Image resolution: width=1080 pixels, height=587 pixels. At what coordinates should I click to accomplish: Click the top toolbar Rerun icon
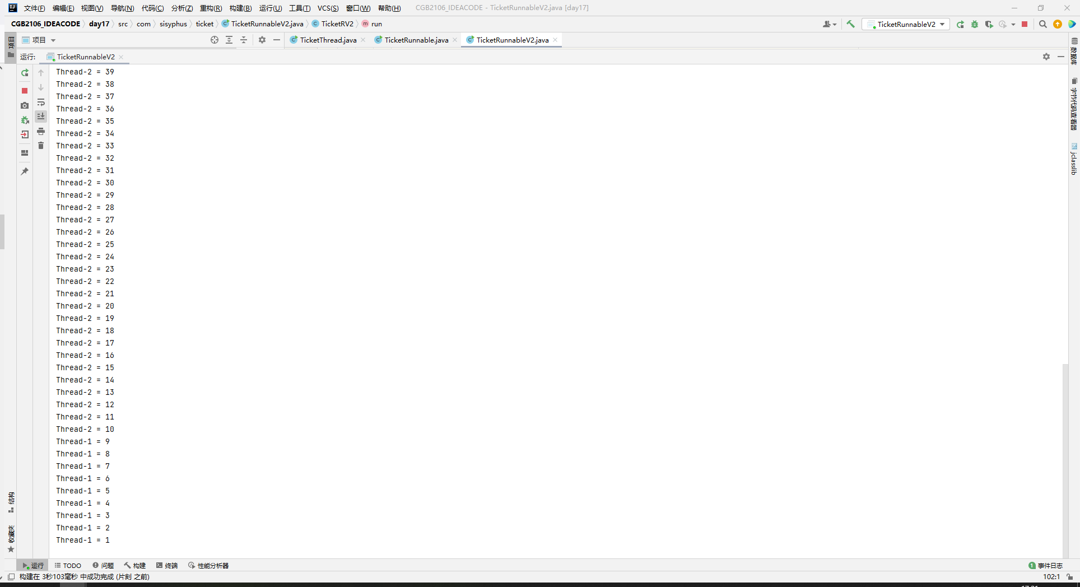960,24
